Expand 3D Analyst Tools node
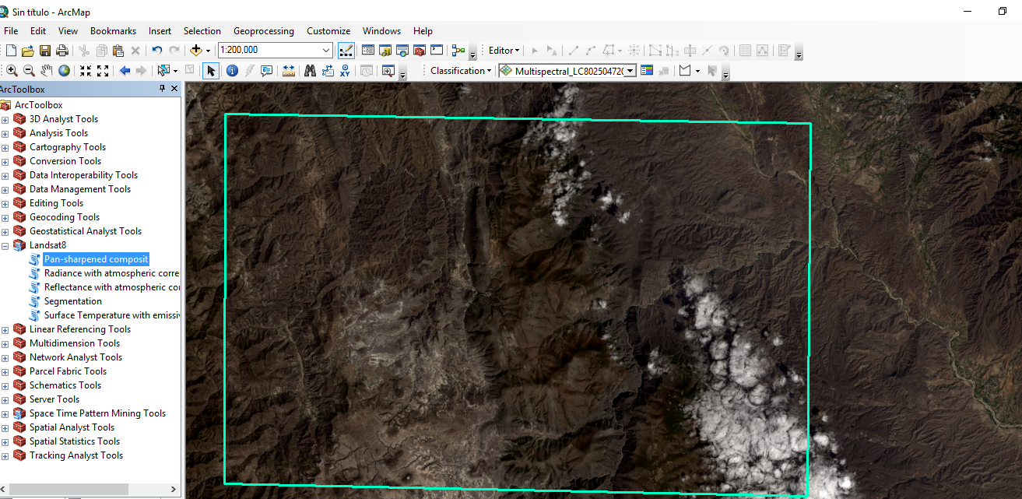 tap(5, 120)
